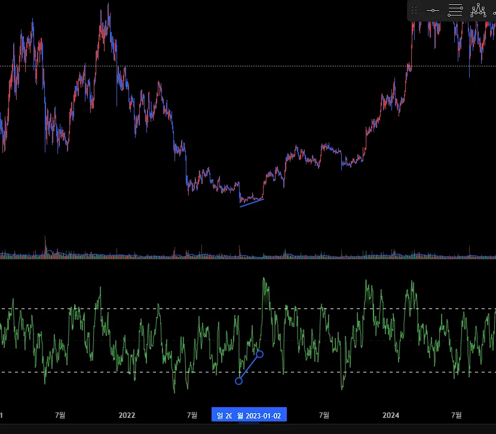The height and width of the screenshot is (434, 496).
Task: Click the 7월 label just before 2022
Action: click(60, 415)
